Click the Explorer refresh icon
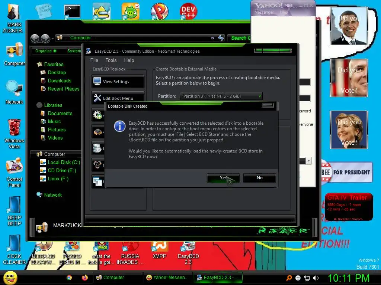The width and height of the screenshot is (381, 285). click(221, 38)
